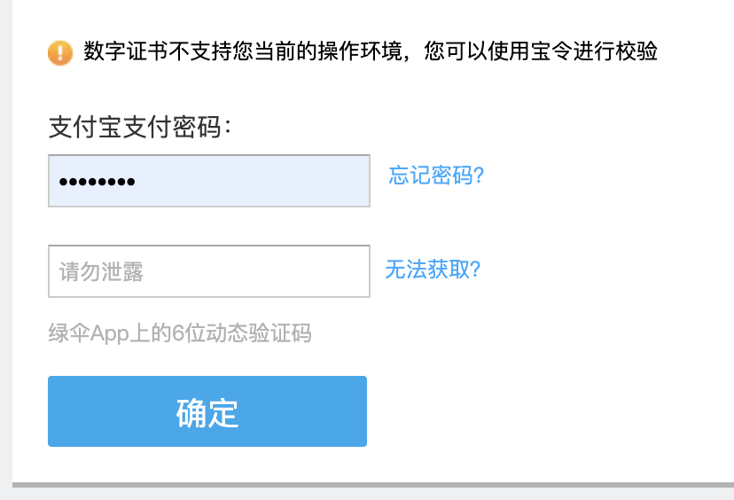Click the orange warning exclamation icon
This screenshot has height=500, width=734.
click(59, 53)
